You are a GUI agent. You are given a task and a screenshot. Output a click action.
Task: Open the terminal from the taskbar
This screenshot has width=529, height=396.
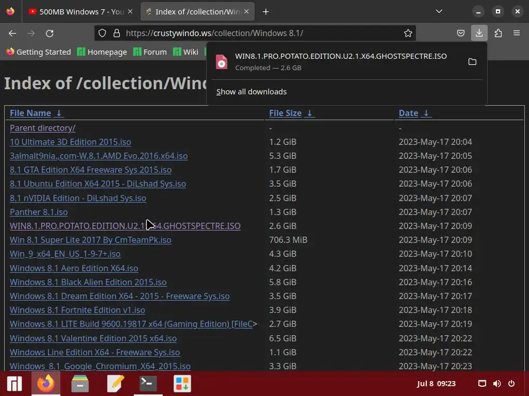[x=148, y=384]
